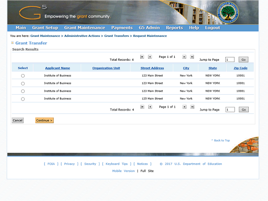
Task: Click the top next page arrow icon
Action: pyautogui.click(x=184, y=57)
